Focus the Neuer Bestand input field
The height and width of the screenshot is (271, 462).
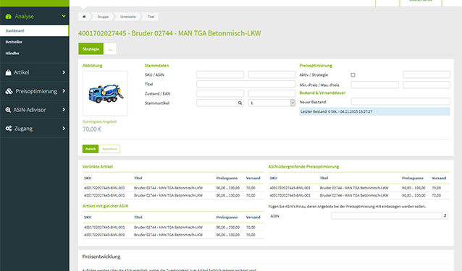coord(400,102)
